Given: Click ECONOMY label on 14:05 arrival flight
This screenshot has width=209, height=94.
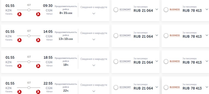Looking at the screenshot, I should [125, 35].
